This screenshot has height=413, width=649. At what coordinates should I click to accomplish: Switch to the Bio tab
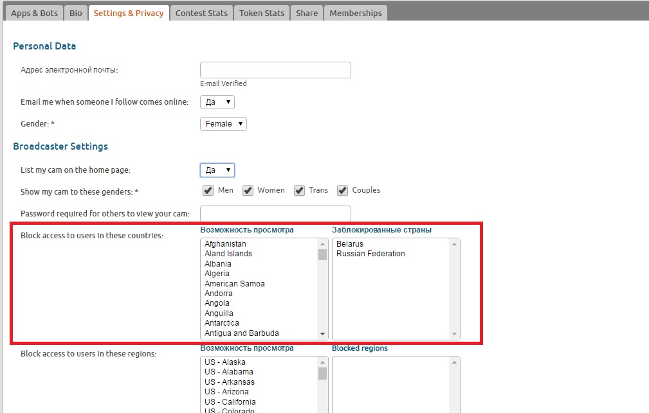pos(76,13)
